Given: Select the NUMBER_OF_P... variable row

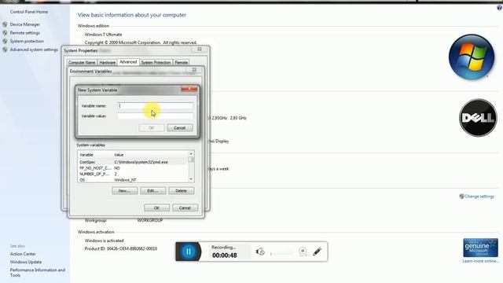Looking at the screenshot, I should pyautogui.click(x=133, y=174).
